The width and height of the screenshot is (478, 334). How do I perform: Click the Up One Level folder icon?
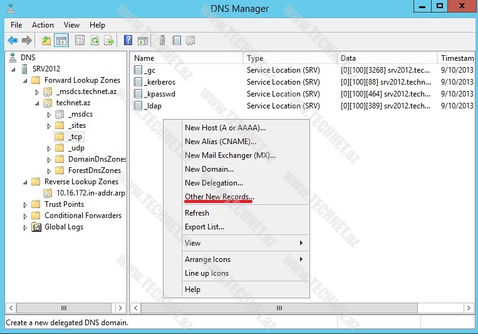point(46,41)
